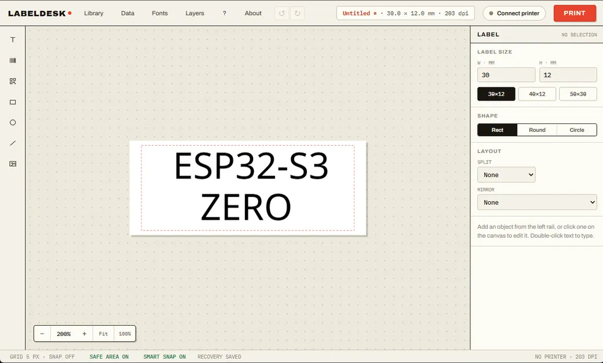Click the label width input field
This screenshot has width=603, height=363.
tap(506, 75)
